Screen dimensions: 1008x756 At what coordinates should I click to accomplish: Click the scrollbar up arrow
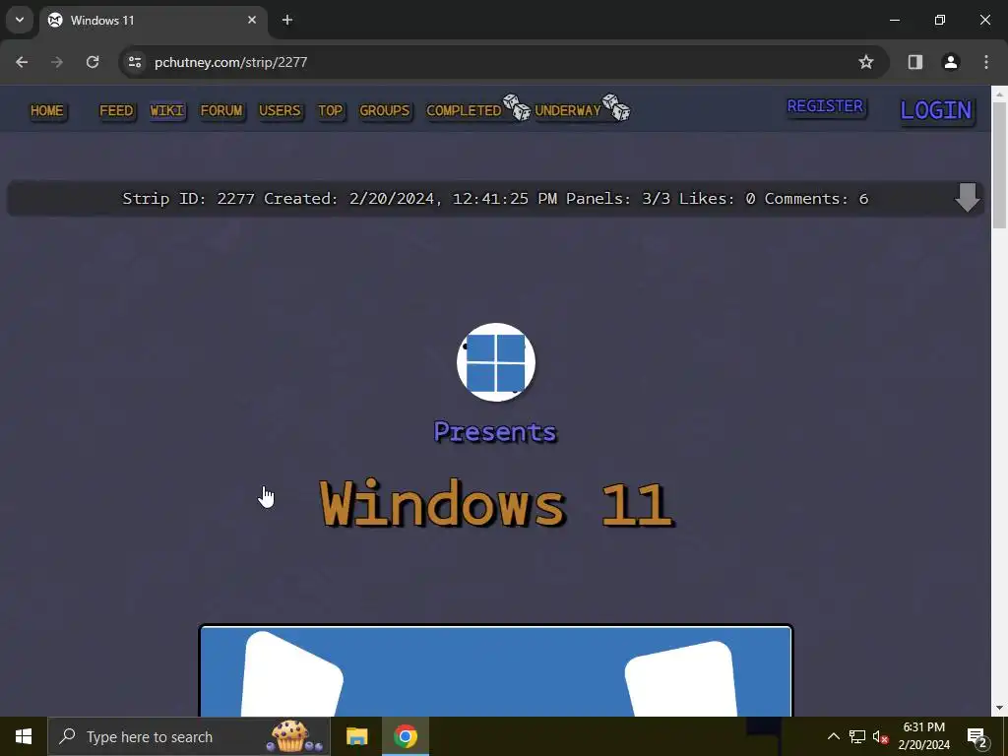point(1000,94)
